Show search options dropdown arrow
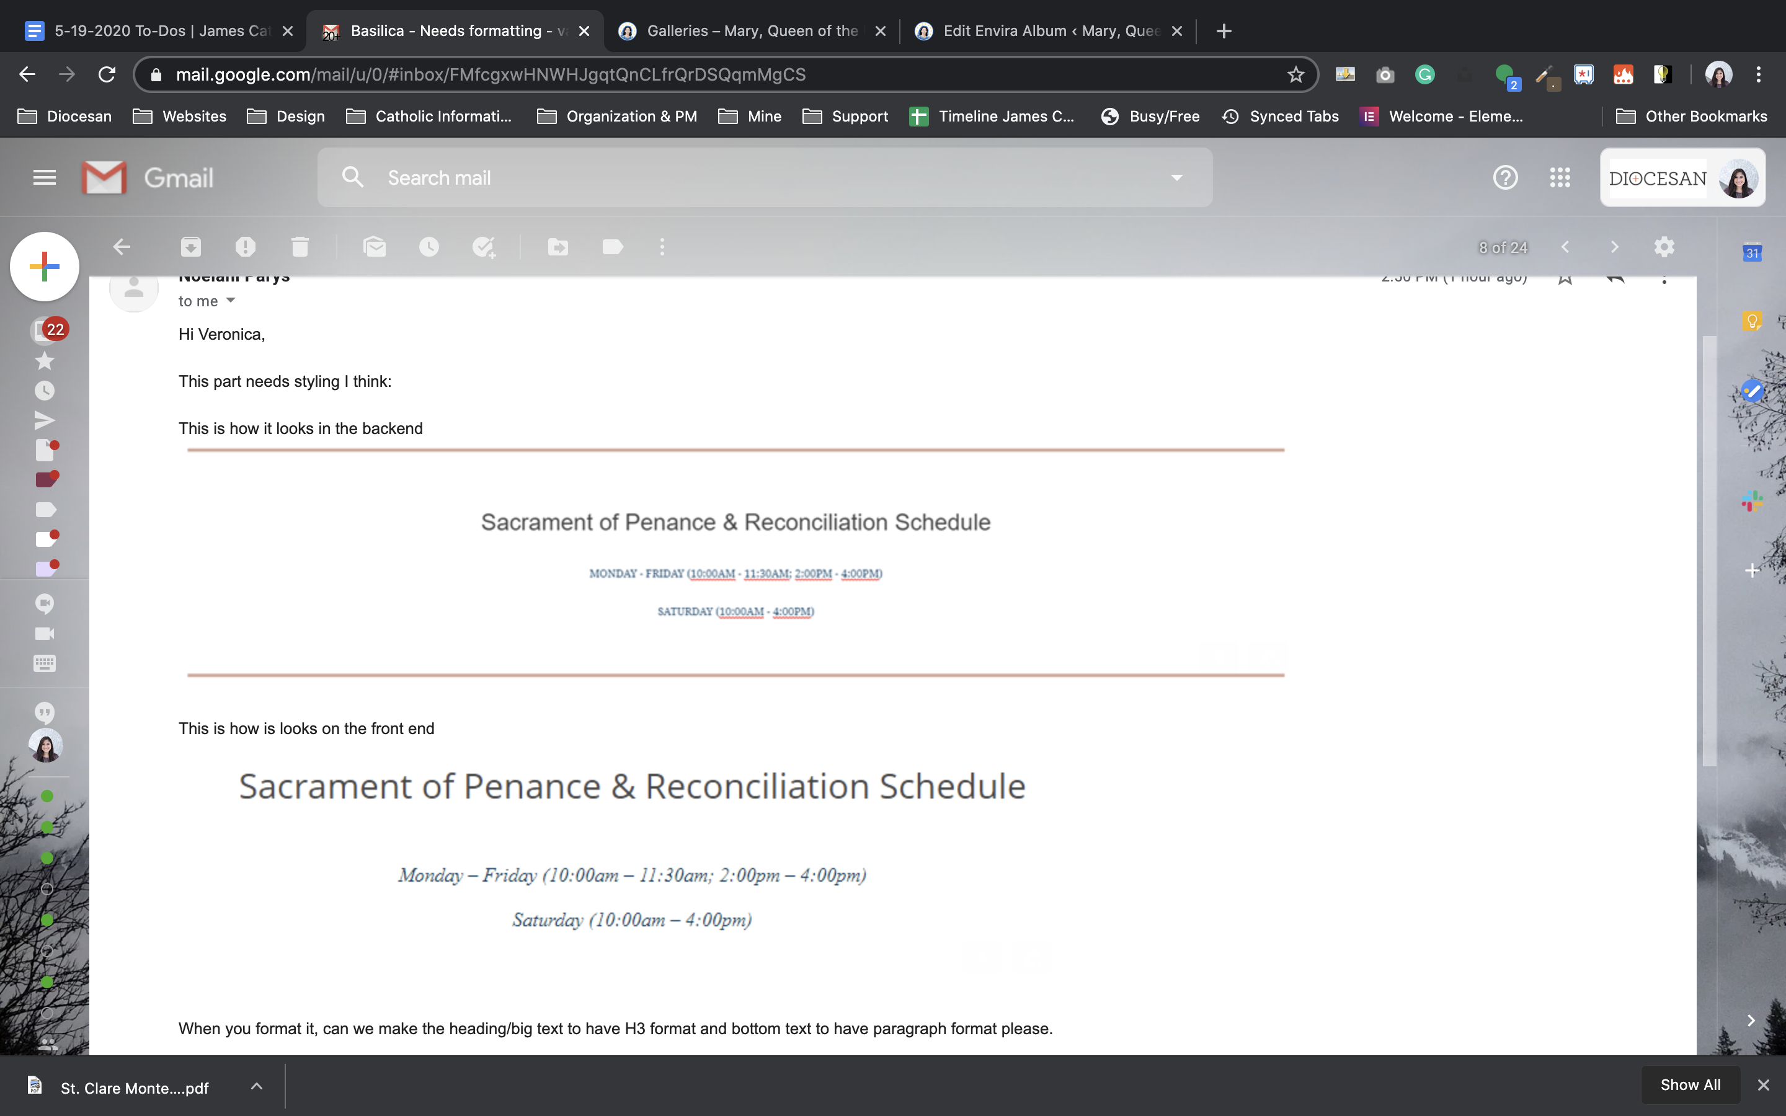 (x=1176, y=177)
